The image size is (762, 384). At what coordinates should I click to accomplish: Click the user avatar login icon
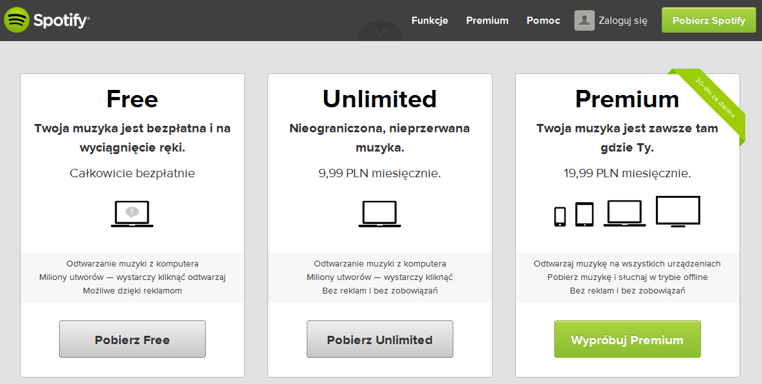coord(583,20)
